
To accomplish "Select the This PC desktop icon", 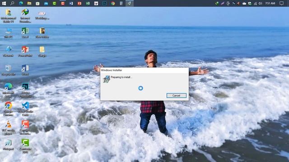I will 8,33.
